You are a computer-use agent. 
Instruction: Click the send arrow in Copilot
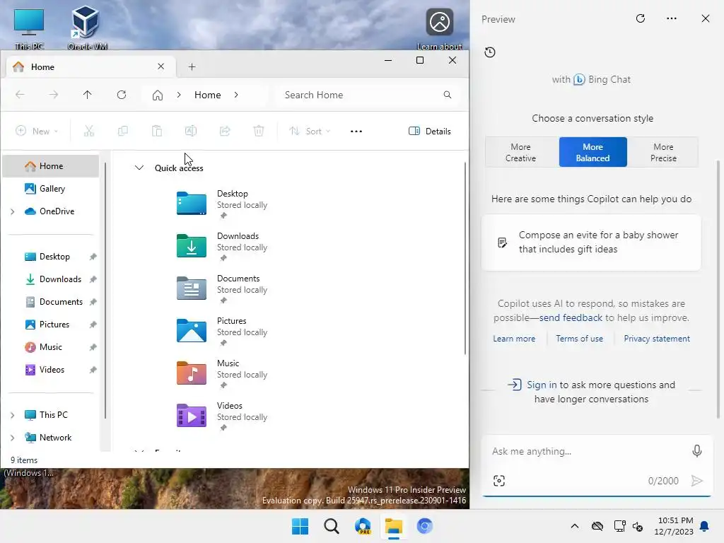point(696,481)
